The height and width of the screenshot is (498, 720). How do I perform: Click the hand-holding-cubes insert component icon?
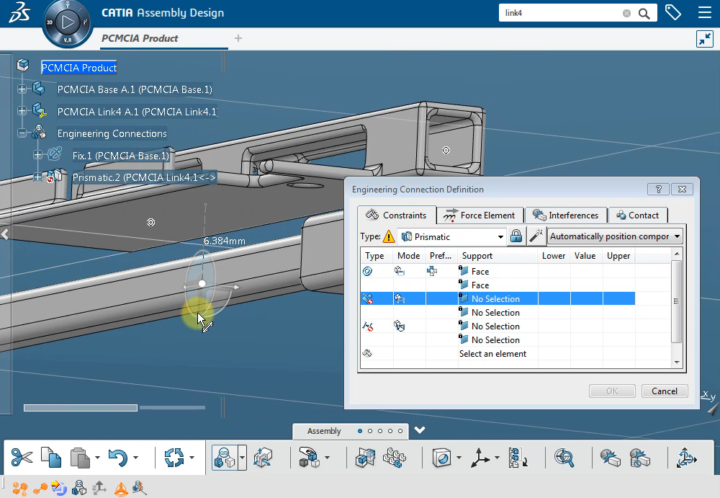[x=309, y=458]
